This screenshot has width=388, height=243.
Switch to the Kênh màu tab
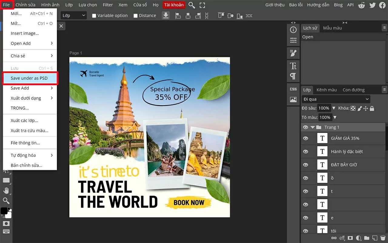[326, 90]
